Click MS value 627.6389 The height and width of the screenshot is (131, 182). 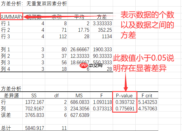point(80,115)
